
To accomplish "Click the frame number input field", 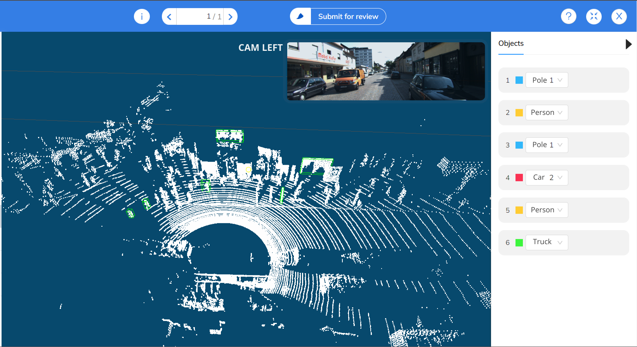I will (200, 17).
